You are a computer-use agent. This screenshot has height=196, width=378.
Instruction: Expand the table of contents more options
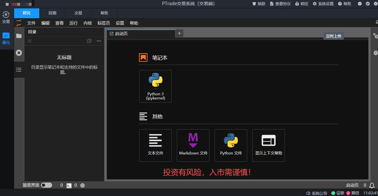pyautogui.click(x=99, y=41)
